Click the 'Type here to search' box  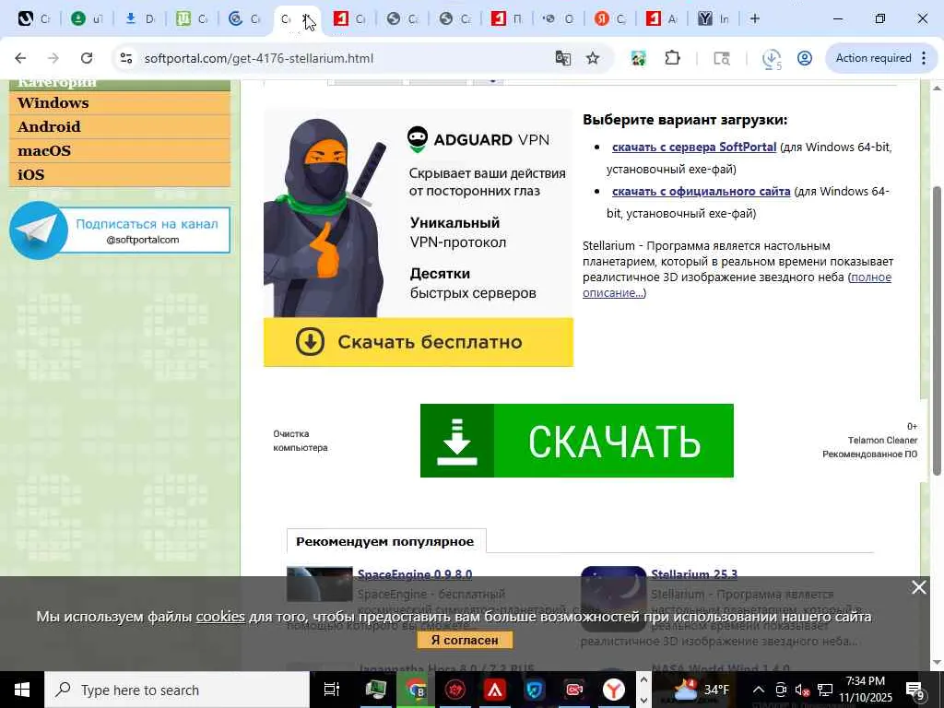click(177, 690)
